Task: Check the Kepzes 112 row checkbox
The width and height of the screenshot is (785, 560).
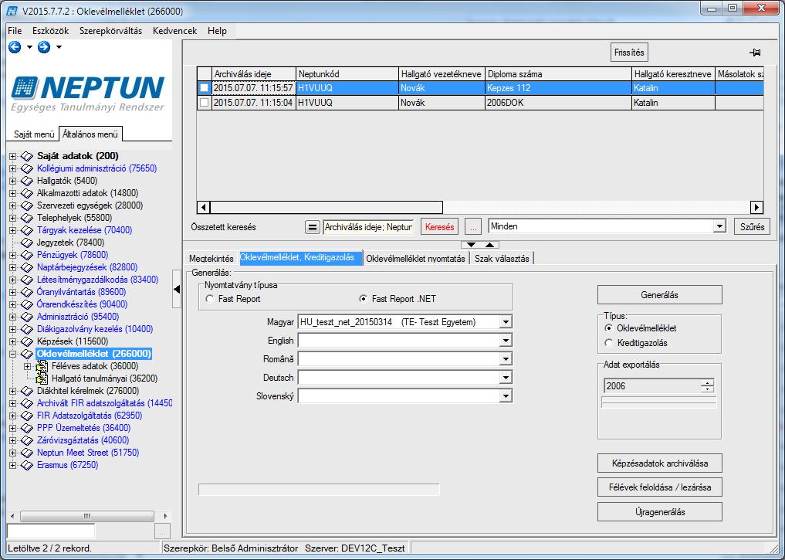Action: pyautogui.click(x=205, y=87)
